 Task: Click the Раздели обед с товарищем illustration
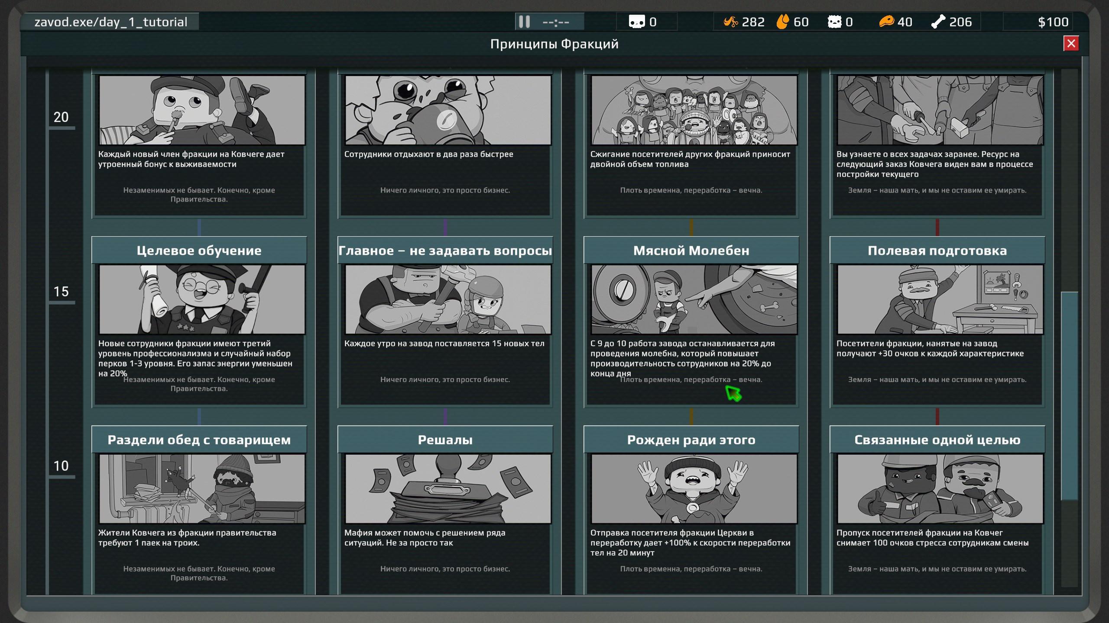coord(202,489)
